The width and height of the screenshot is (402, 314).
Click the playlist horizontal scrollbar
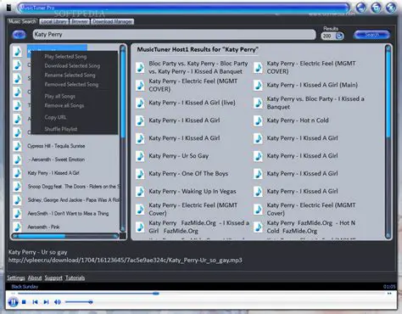pyautogui.click(x=65, y=236)
